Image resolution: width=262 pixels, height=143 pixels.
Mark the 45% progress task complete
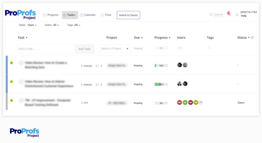21,82
